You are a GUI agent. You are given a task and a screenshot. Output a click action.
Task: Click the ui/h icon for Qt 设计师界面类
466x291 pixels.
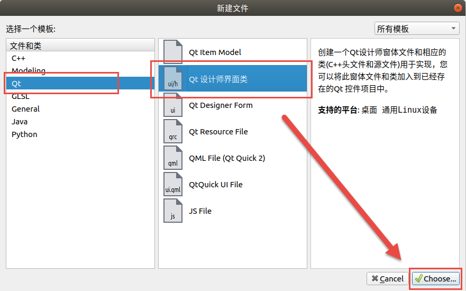point(172,78)
